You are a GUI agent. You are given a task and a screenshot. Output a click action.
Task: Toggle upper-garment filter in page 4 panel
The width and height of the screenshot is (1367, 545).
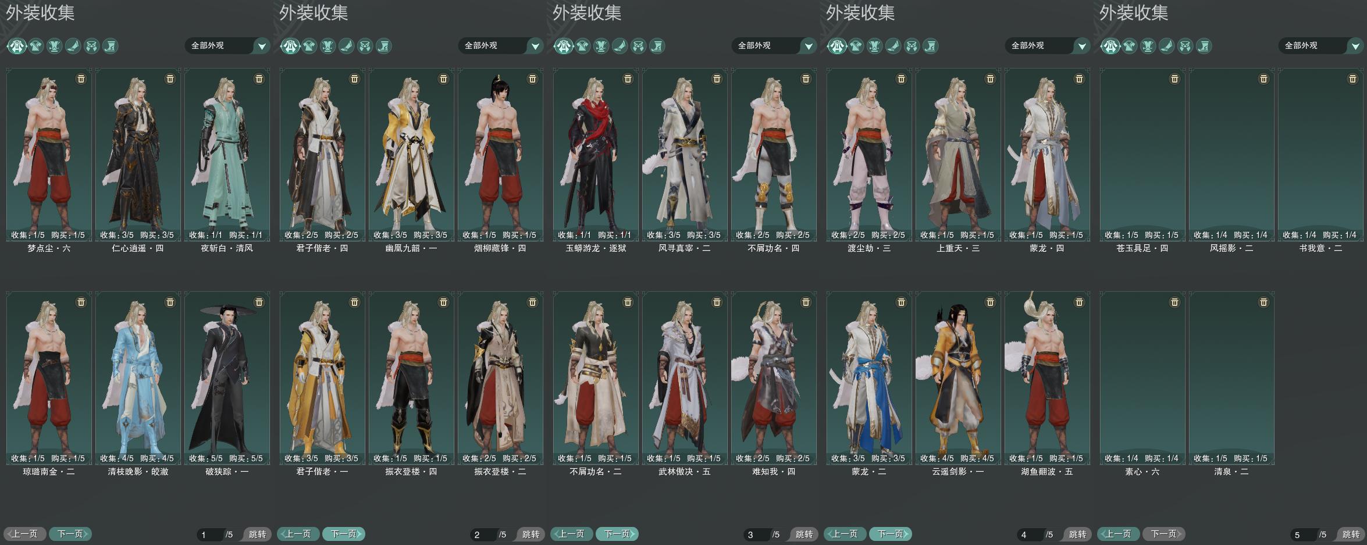[856, 45]
